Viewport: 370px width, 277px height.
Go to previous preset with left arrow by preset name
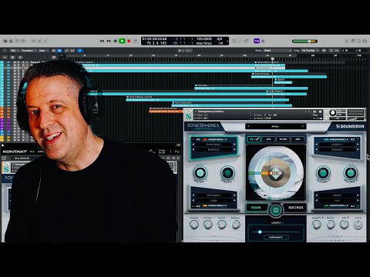(248, 126)
